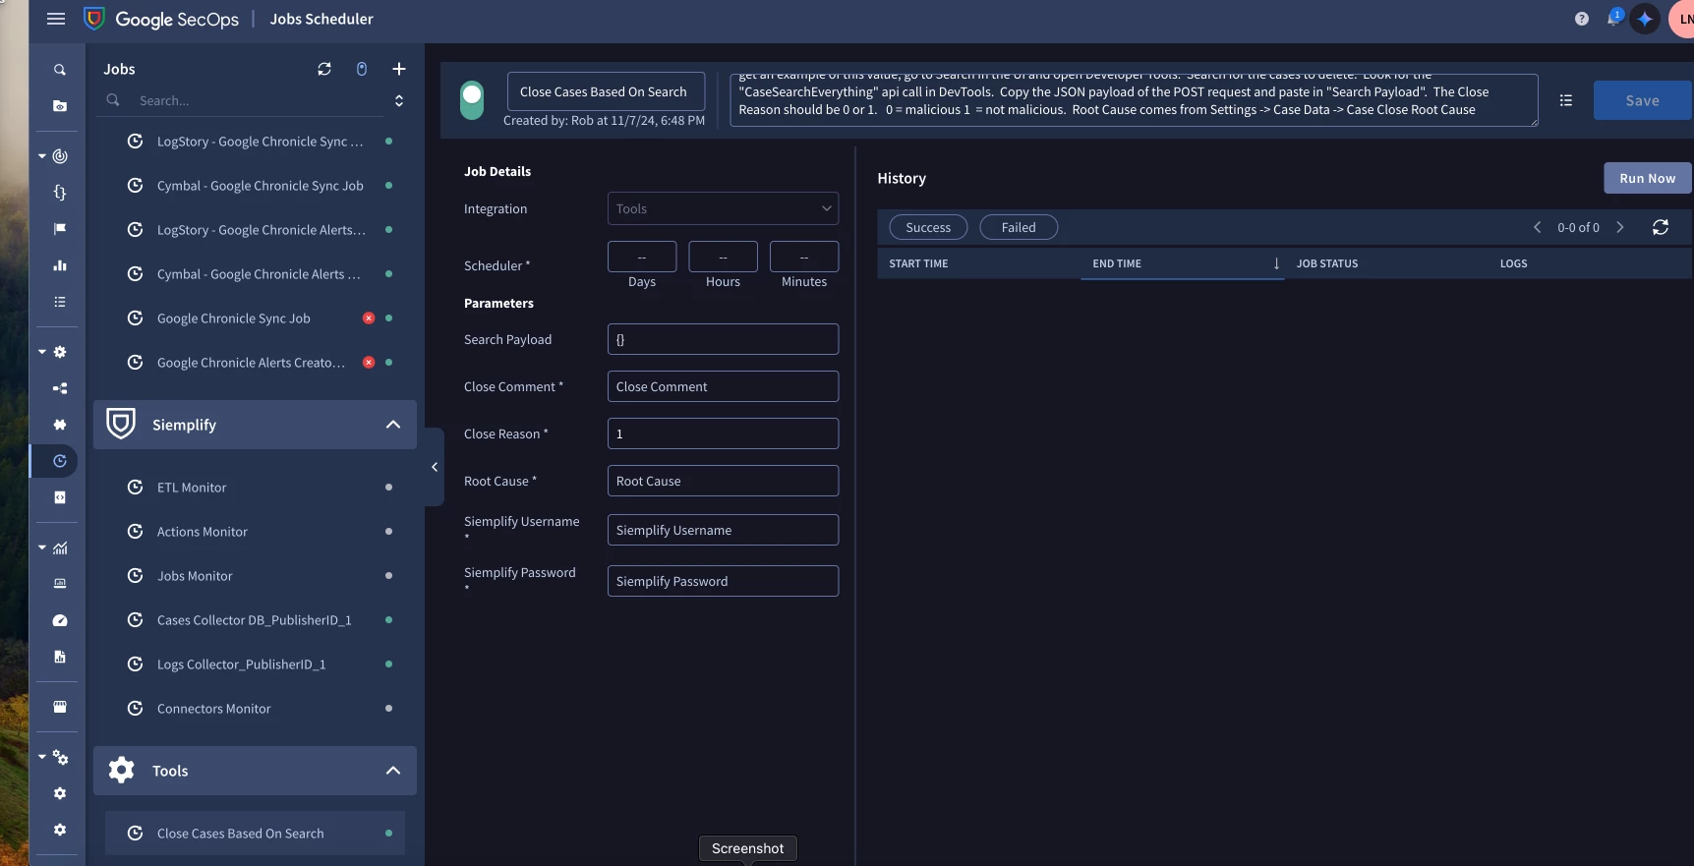Open the sidebar folder-eye cases icon
This screenshot has width=1694, height=866.
tap(60, 106)
